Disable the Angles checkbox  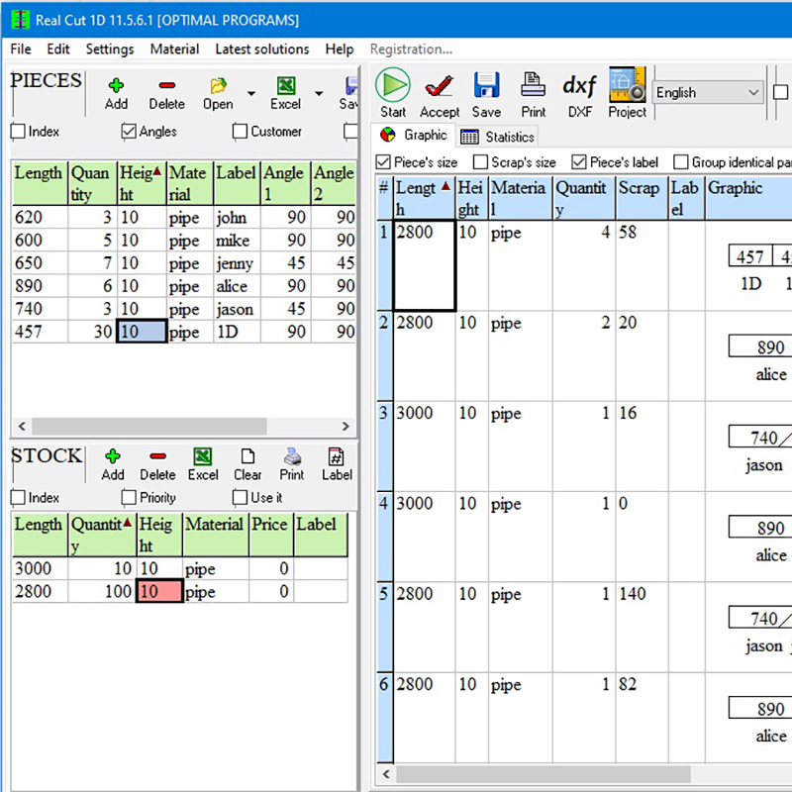click(x=129, y=132)
